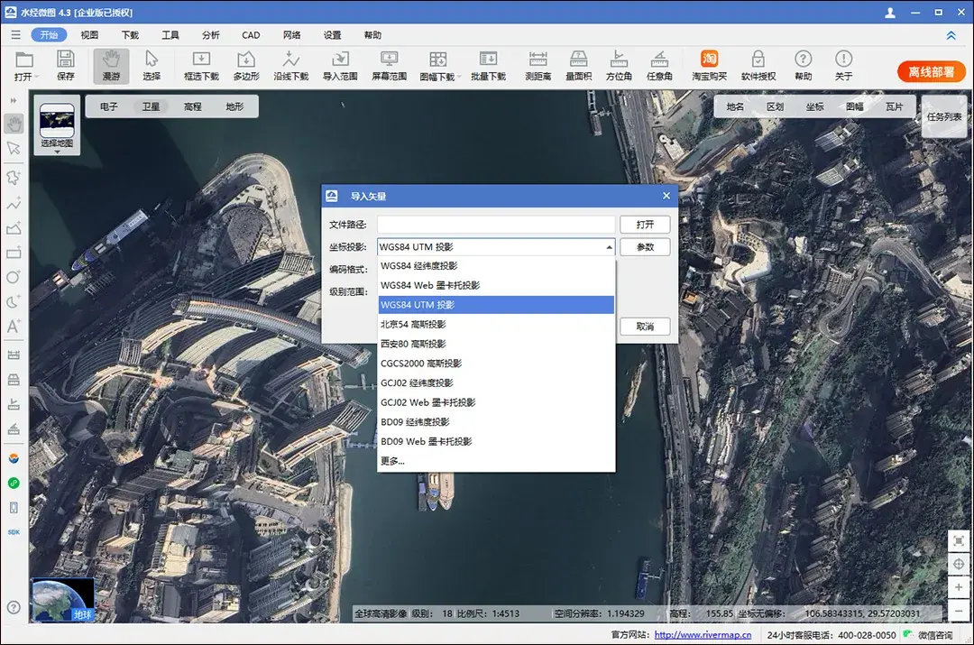The width and height of the screenshot is (974, 645).
Task: Open the 淘宝购买 purchase icon
Action: tap(709, 66)
